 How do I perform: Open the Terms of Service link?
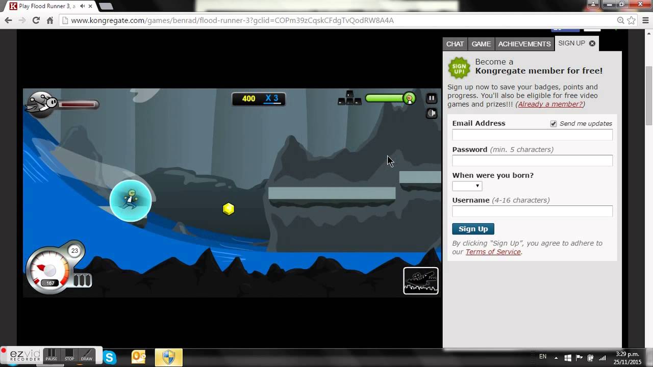coord(493,252)
